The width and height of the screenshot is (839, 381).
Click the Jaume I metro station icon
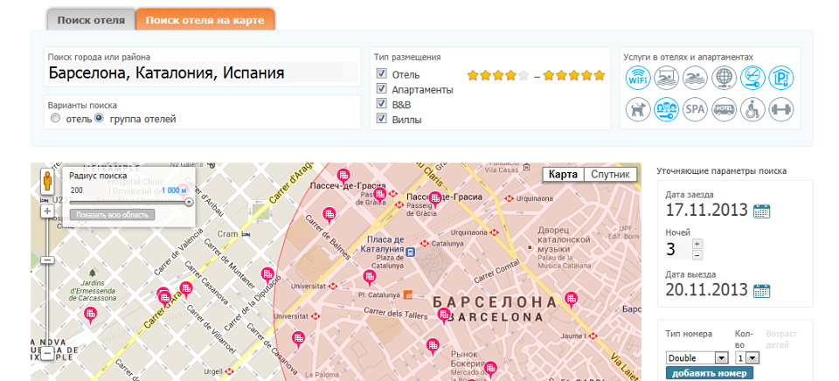(x=593, y=336)
